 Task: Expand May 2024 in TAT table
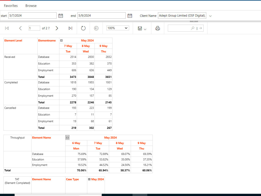[89, 179]
